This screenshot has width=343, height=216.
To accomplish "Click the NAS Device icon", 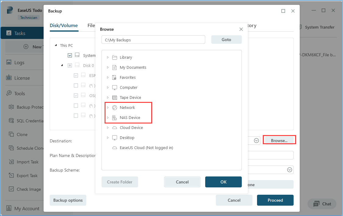I will tap(115, 118).
